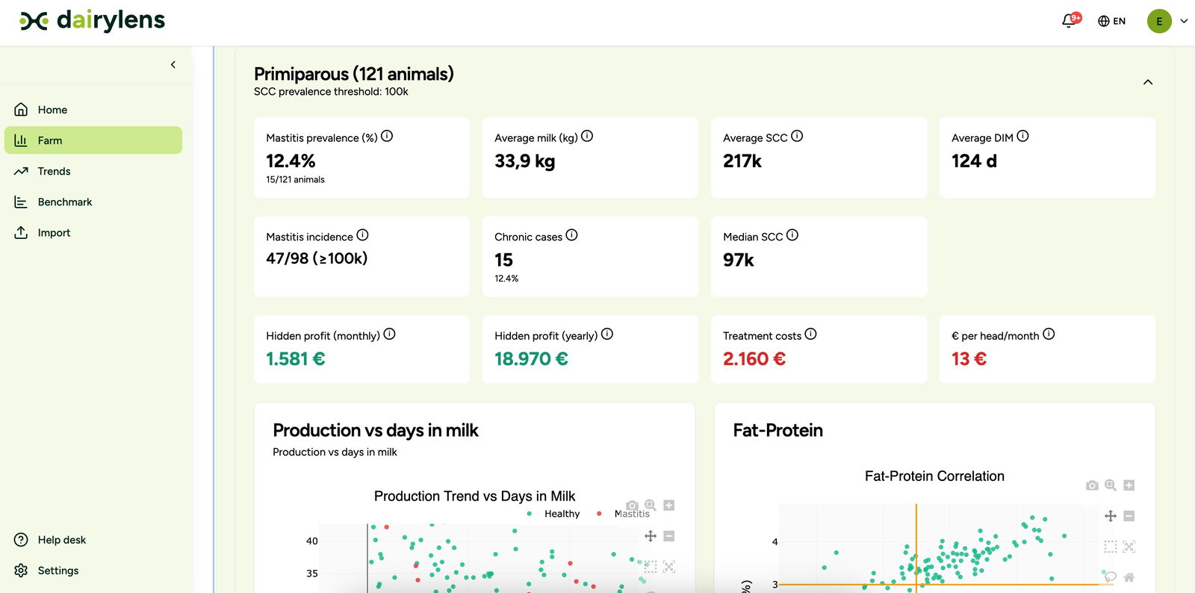Collapse the sidebar with the left chevron
Screen dimensions: 1195x593
(173, 65)
